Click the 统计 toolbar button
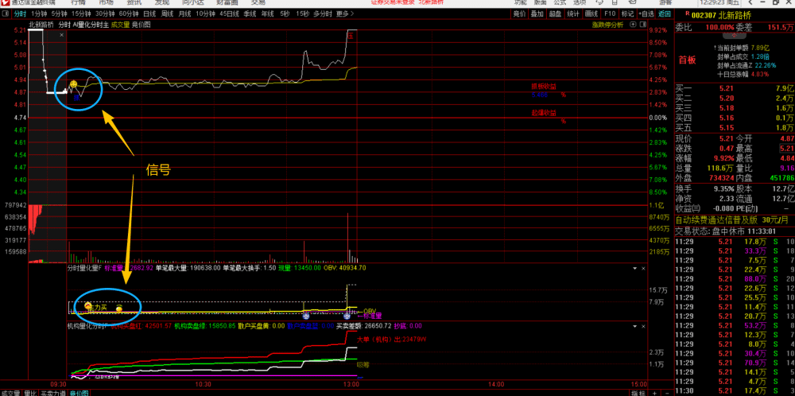 tap(573, 14)
